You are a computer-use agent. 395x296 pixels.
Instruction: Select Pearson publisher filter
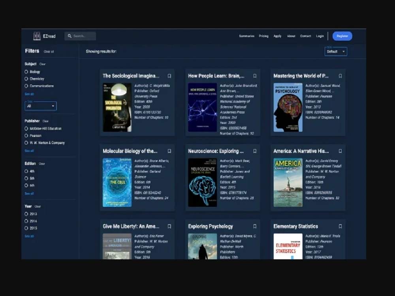coord(26,135)
